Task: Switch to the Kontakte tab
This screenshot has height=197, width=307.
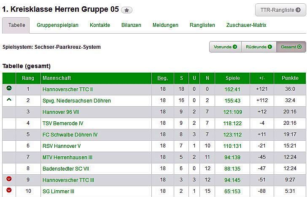Action: coord(100,25)
